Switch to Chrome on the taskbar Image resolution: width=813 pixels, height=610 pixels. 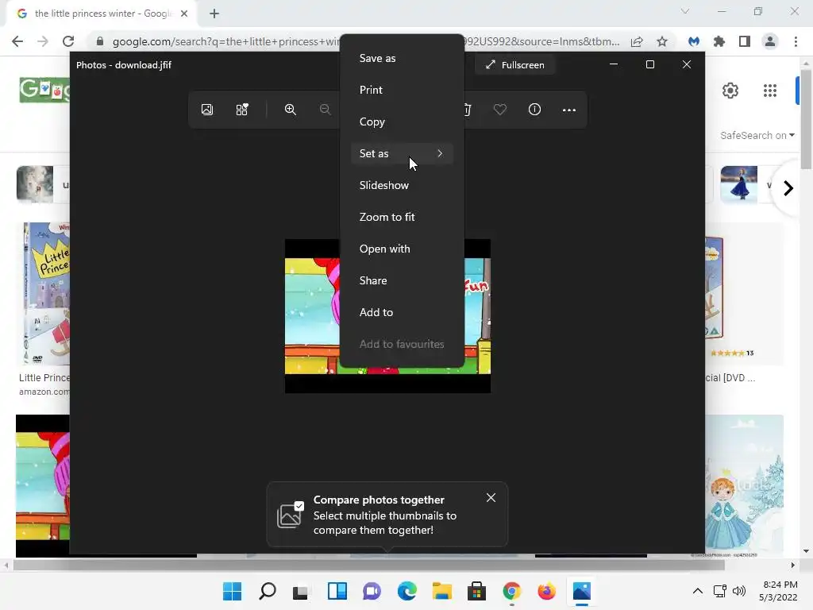[x=512, y=591]
